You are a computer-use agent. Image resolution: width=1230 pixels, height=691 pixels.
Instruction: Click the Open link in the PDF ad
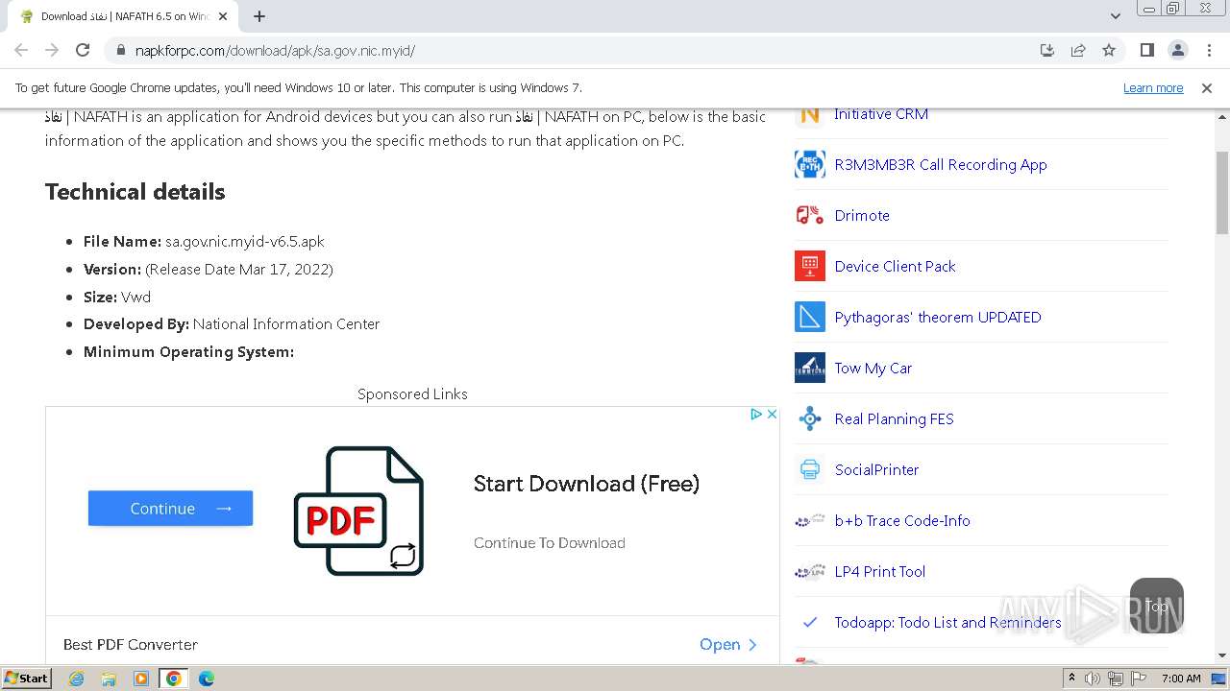(728, 645)
